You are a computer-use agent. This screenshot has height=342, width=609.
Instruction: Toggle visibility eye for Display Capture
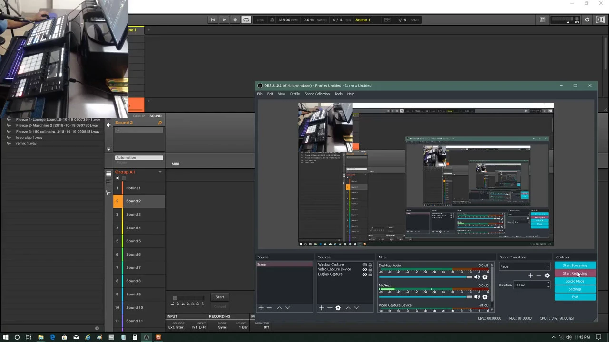click(364, 275)
